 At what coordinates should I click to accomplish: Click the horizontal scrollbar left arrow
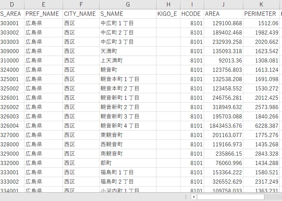tap(194, 197)
